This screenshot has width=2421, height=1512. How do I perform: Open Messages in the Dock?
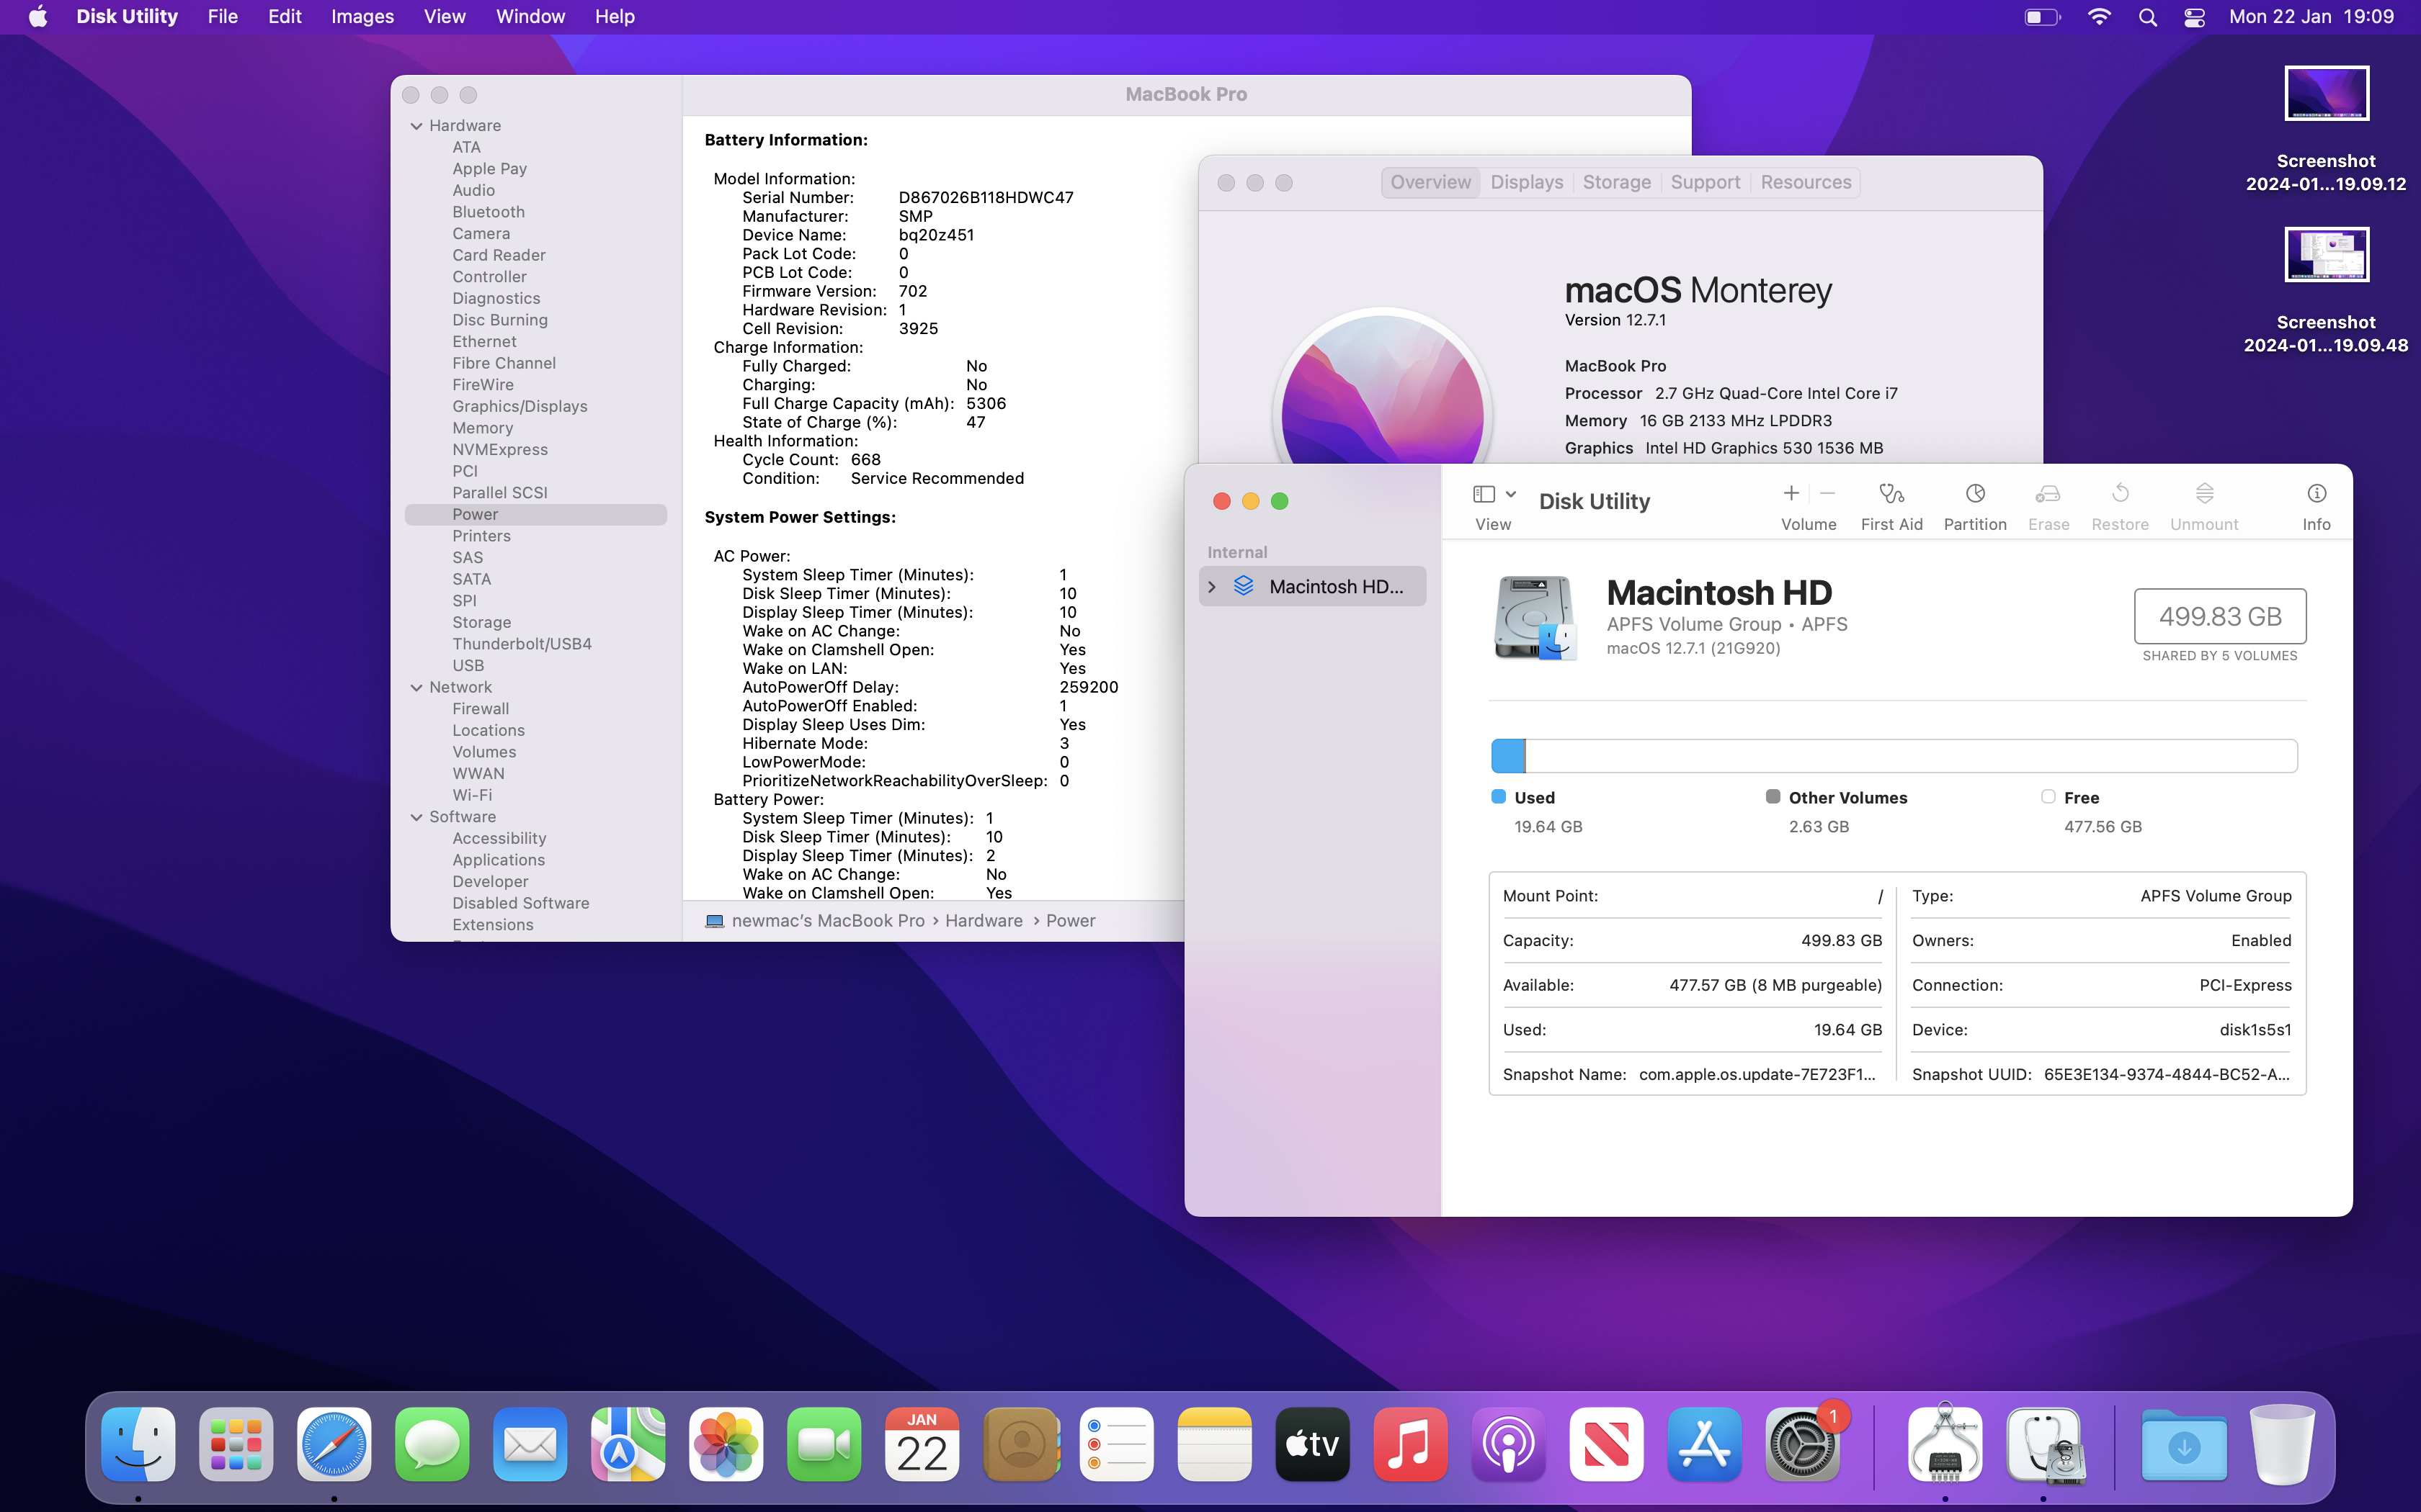(x=432, y=1444)
